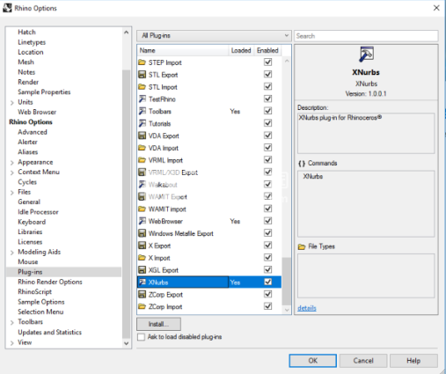446x374 pixels.
Task: Click the options tree scroll-up arrow
Action: coord(127,32)
